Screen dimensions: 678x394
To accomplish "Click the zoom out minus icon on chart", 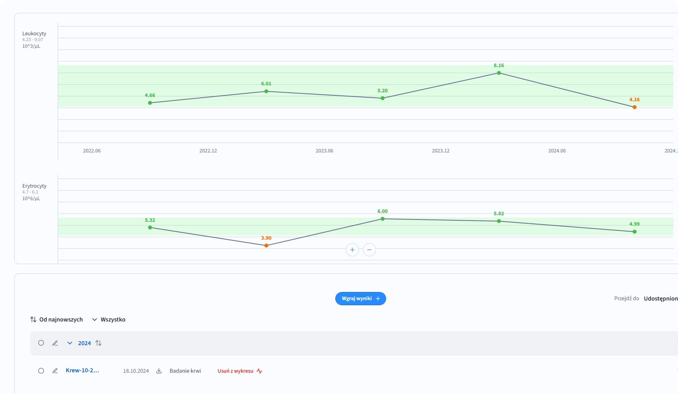I will coord(369,250).
